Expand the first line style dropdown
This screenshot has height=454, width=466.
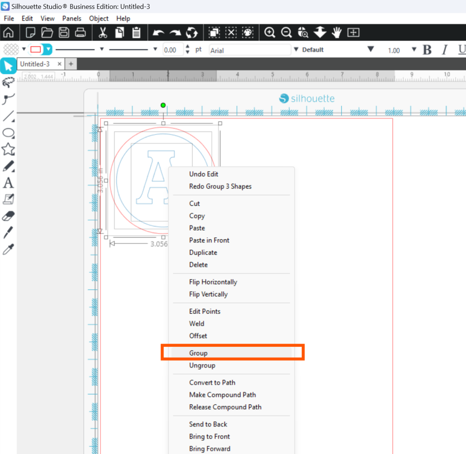point(102,49)
